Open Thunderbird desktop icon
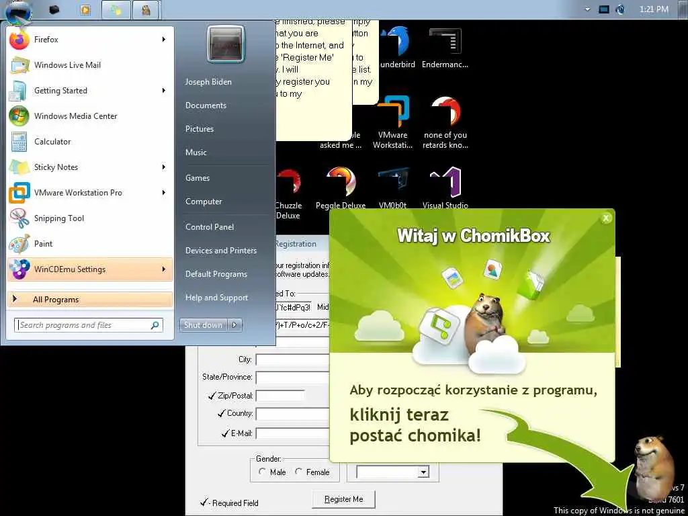 tap(398, 46)
